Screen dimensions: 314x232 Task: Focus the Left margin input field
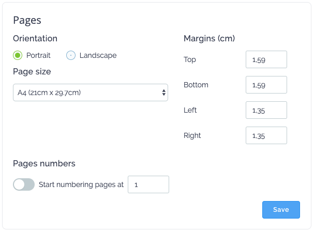(x=266, y=110)
